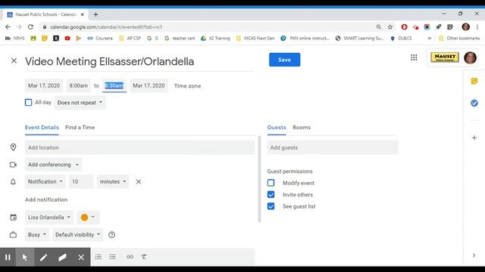Switch to the Guests tab
This screenshot has width=485, height=272.
coord(277,128)
